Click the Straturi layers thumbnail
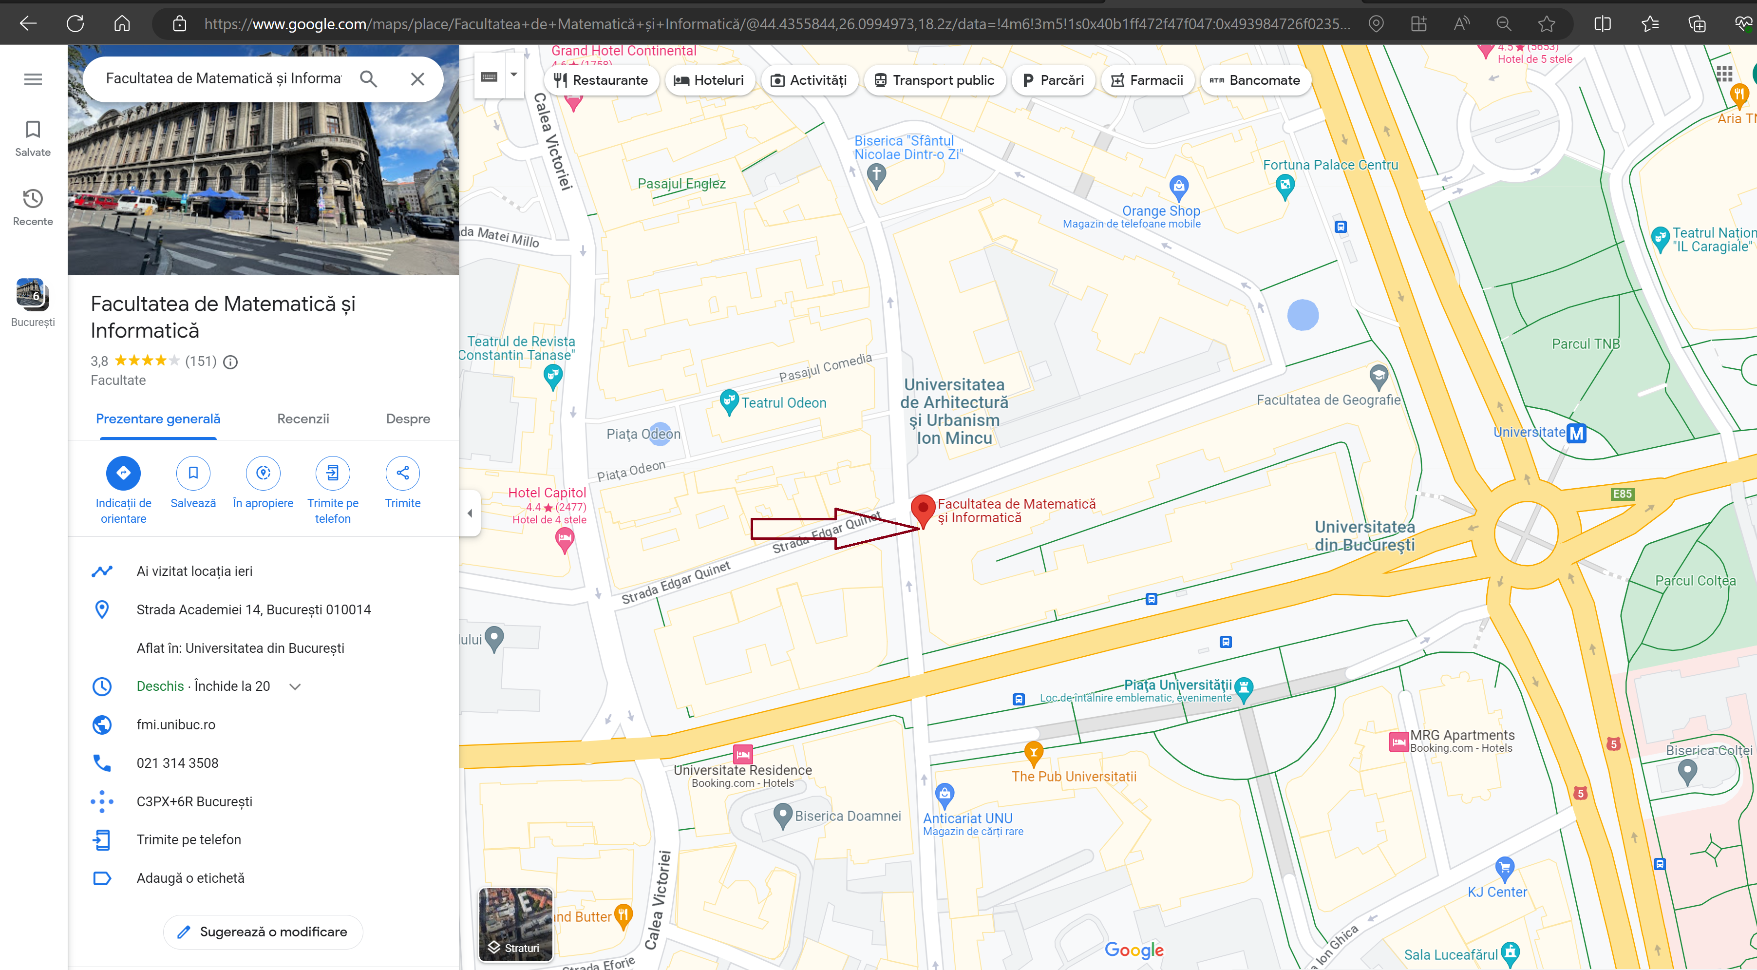The width and height of the screenshot is (1757, 970). [x=515, y=924]
